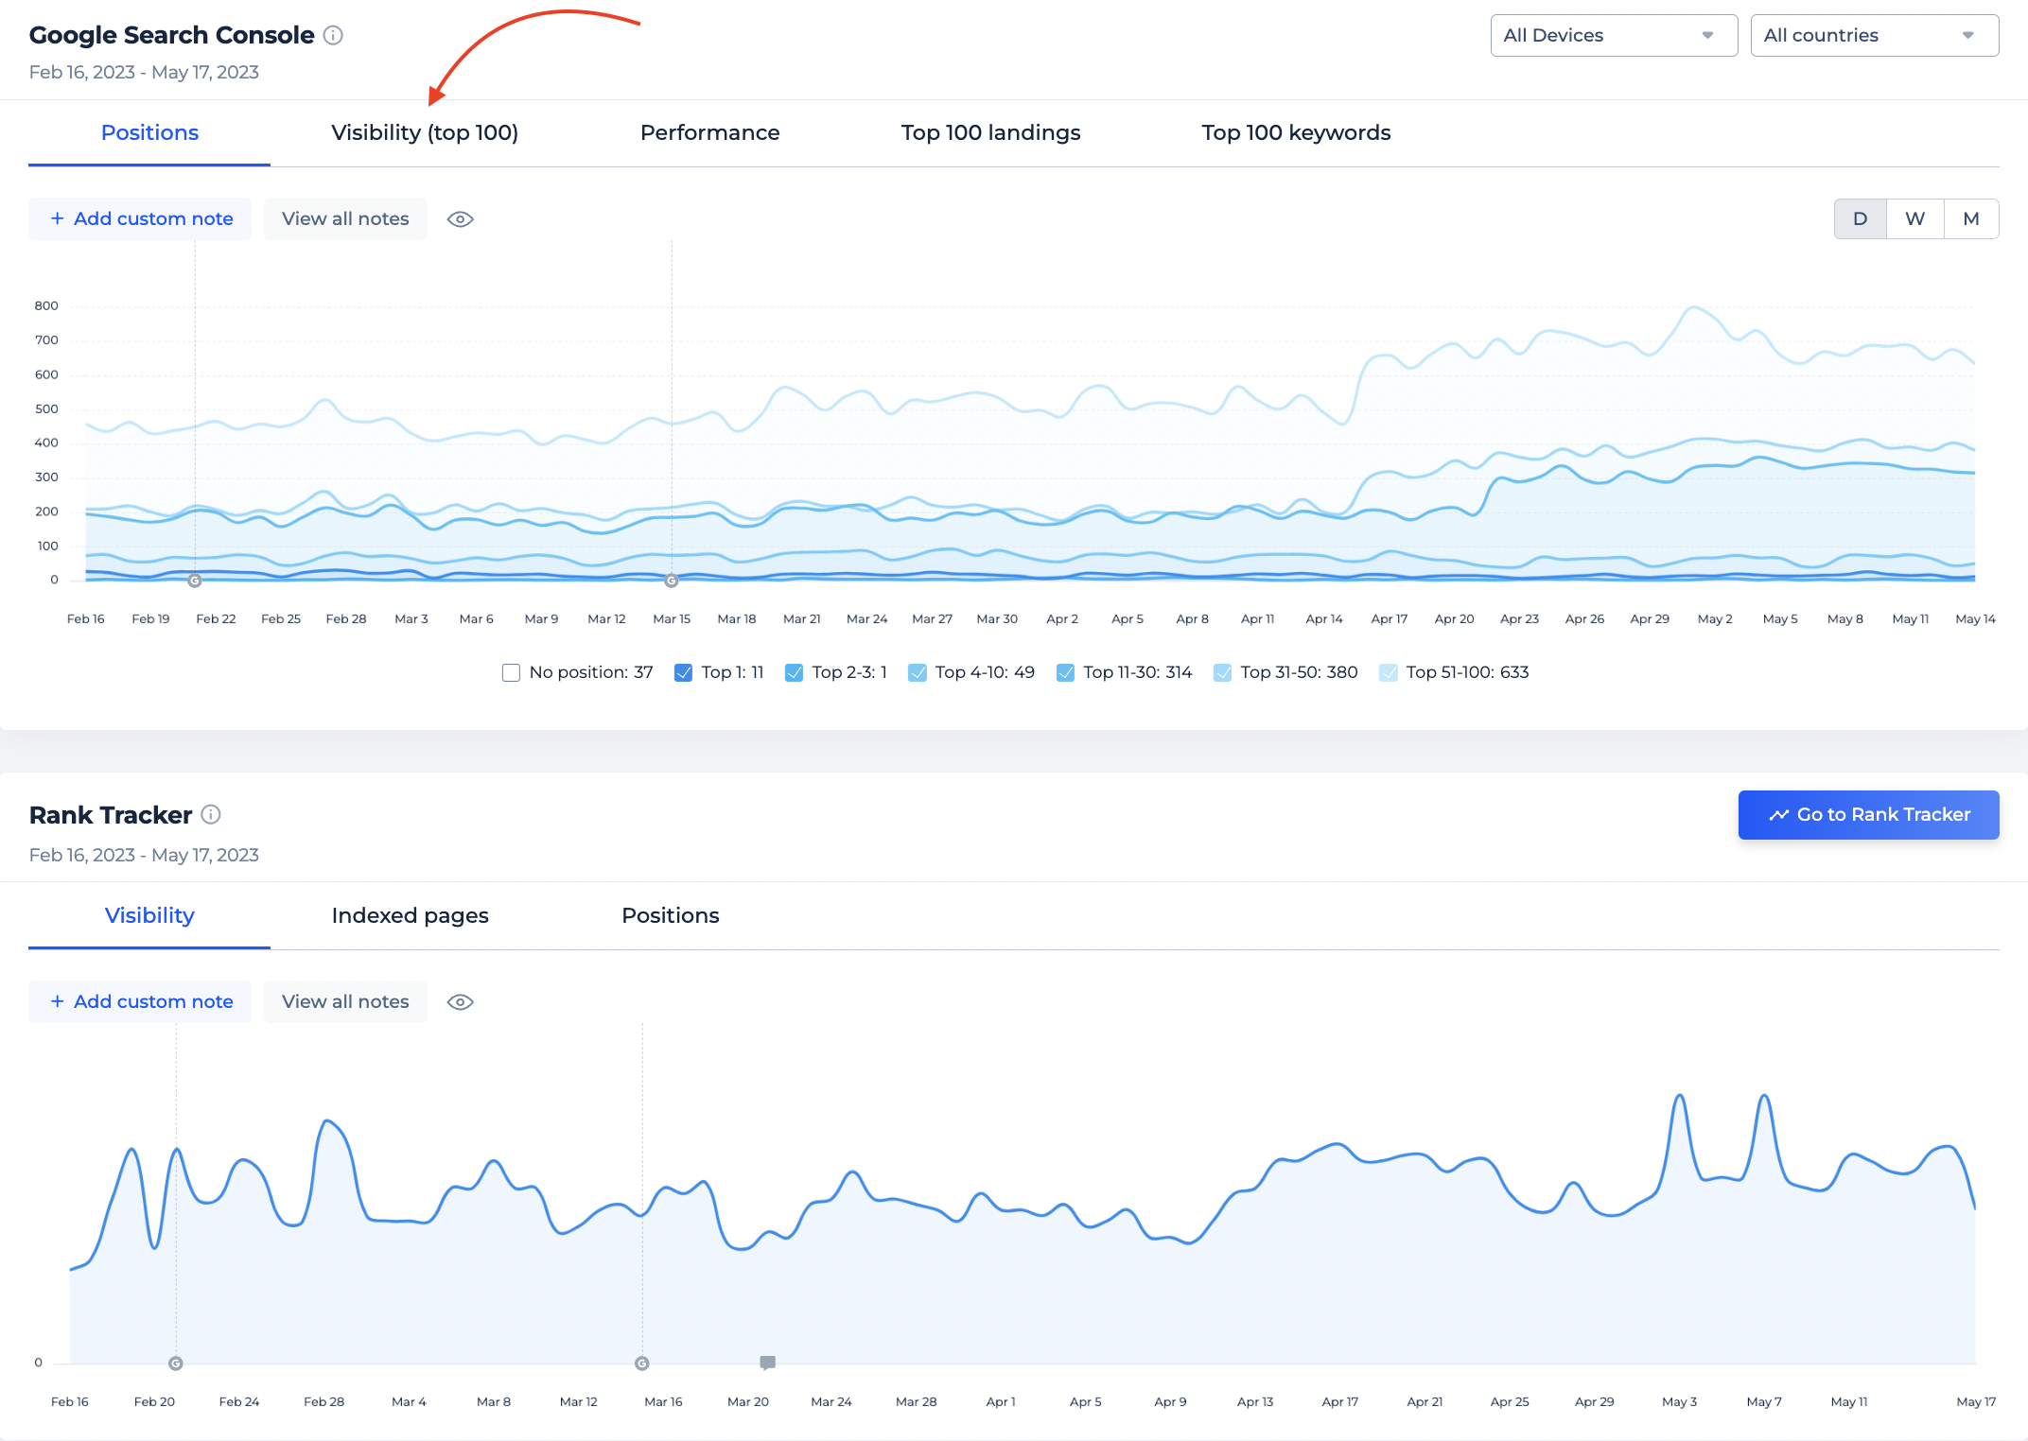Uncheck the Top 51-100: 633 checkbox
Image resolution: width=2028 pixels, height=1441 pixels.
(x=1388, y=672)
